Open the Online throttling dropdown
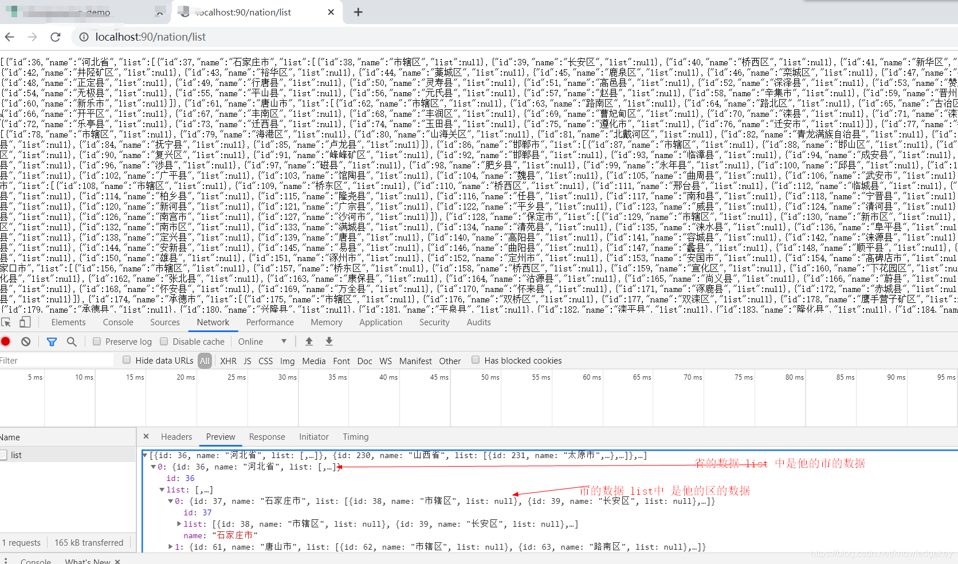 262,341
